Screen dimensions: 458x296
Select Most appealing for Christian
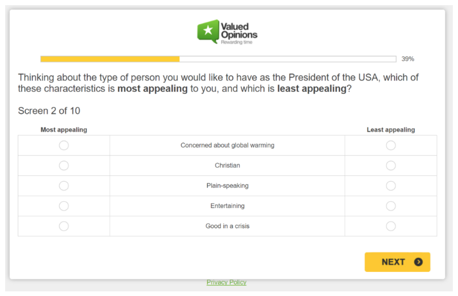pyautogui.click(x=64, y=166)
